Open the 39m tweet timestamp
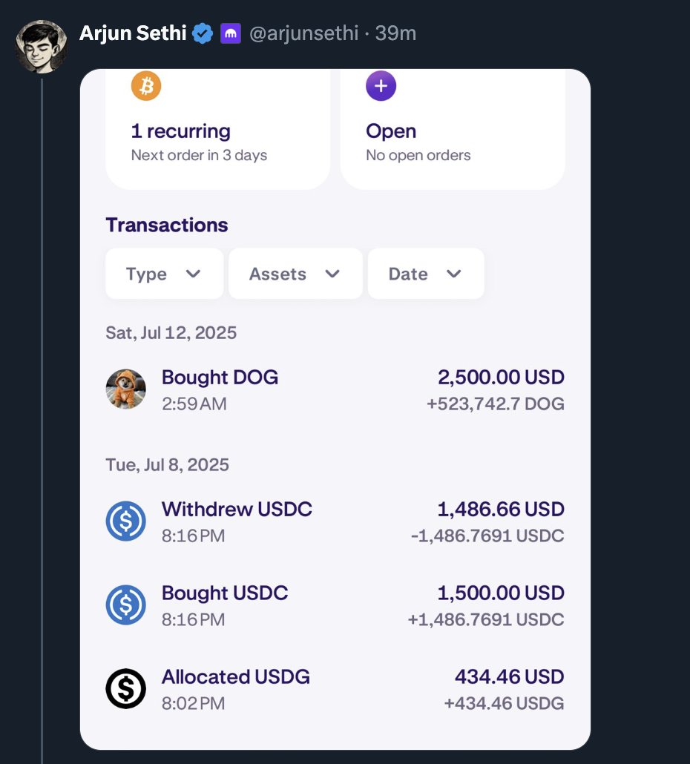690x764 pixels. [x=395, y=33]
